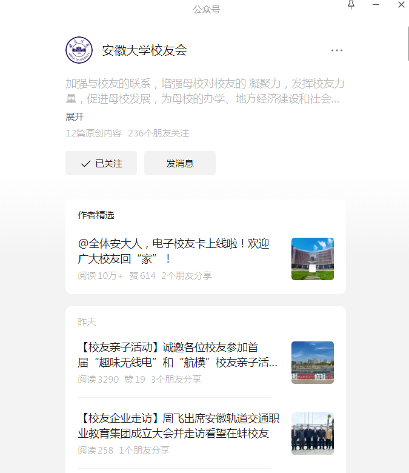Open the 安徽大学校友会 account title
Viewport: 409px width, 473px height.
(144, 50)
